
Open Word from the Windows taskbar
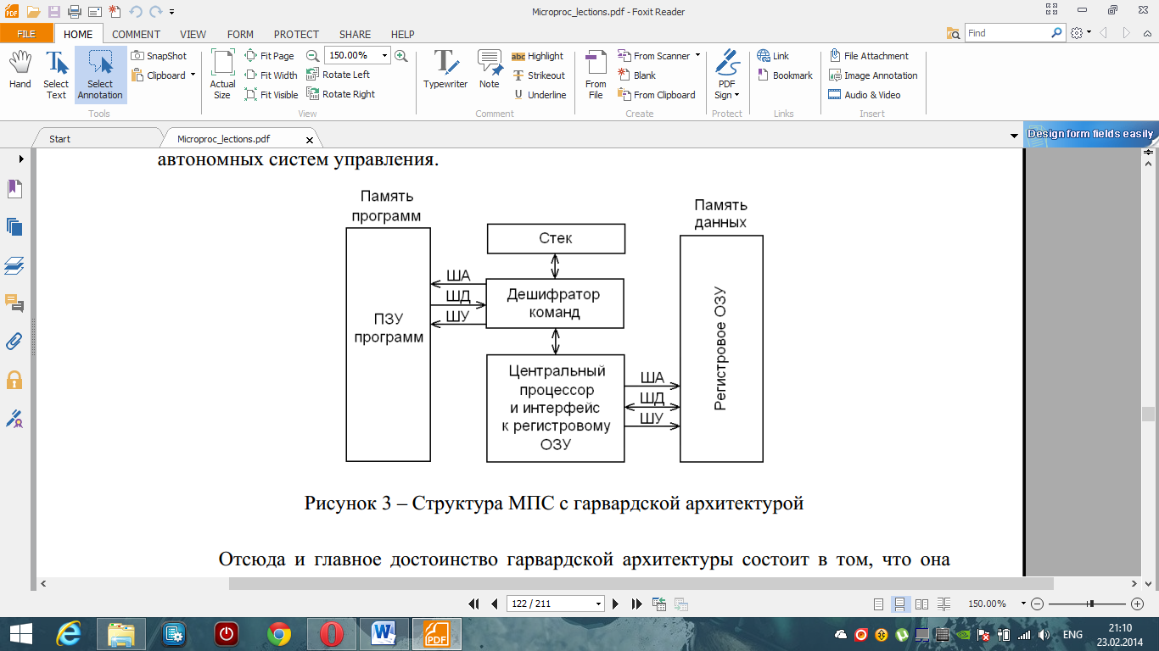click(x=384, y=633)
